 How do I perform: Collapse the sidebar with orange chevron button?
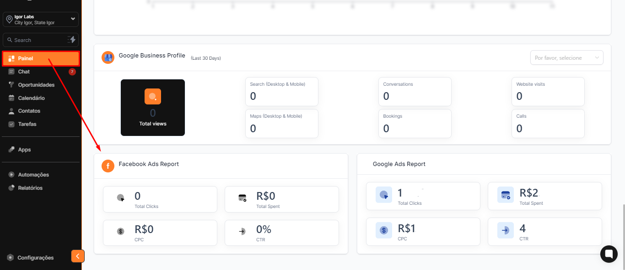[77, 256]
